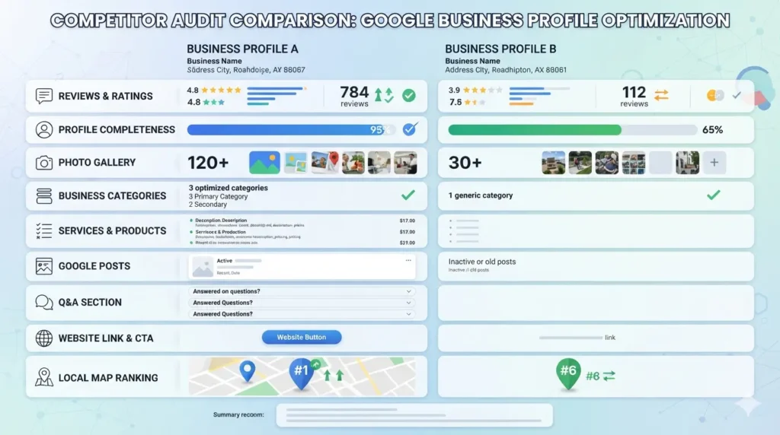Click the blue Website Button
The image size is (780, 435).
pyautogui.click(x=302, y=337)
